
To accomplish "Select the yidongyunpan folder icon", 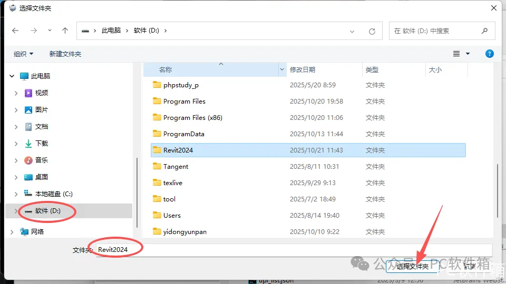I will click(157, 231).
